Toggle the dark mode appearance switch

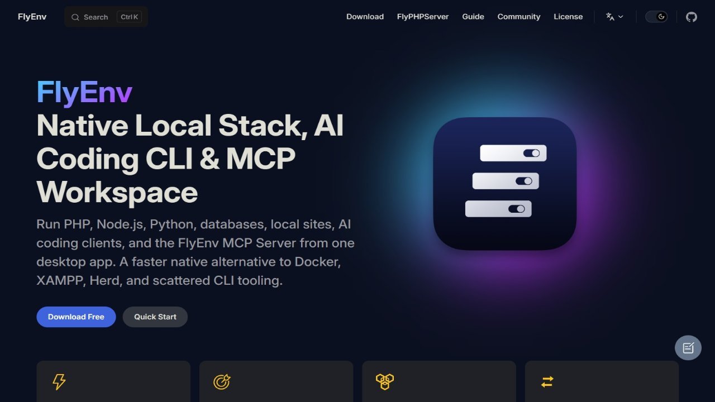(656, 17)
